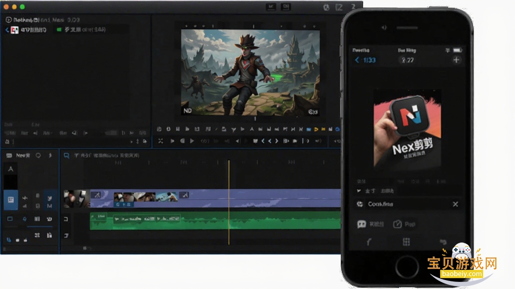Select the letter A text tool

tap(11, 169)
